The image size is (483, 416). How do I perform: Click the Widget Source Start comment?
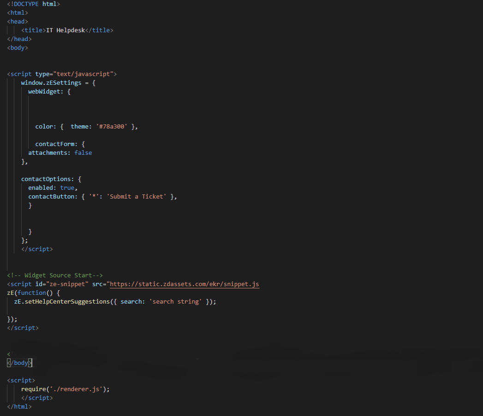pyautogui.click(x=55, y=275)
